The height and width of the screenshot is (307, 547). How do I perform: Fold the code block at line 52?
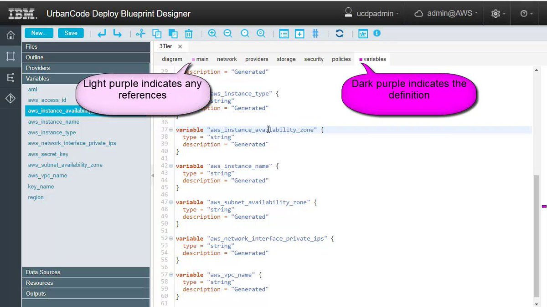tap(171, 238)
